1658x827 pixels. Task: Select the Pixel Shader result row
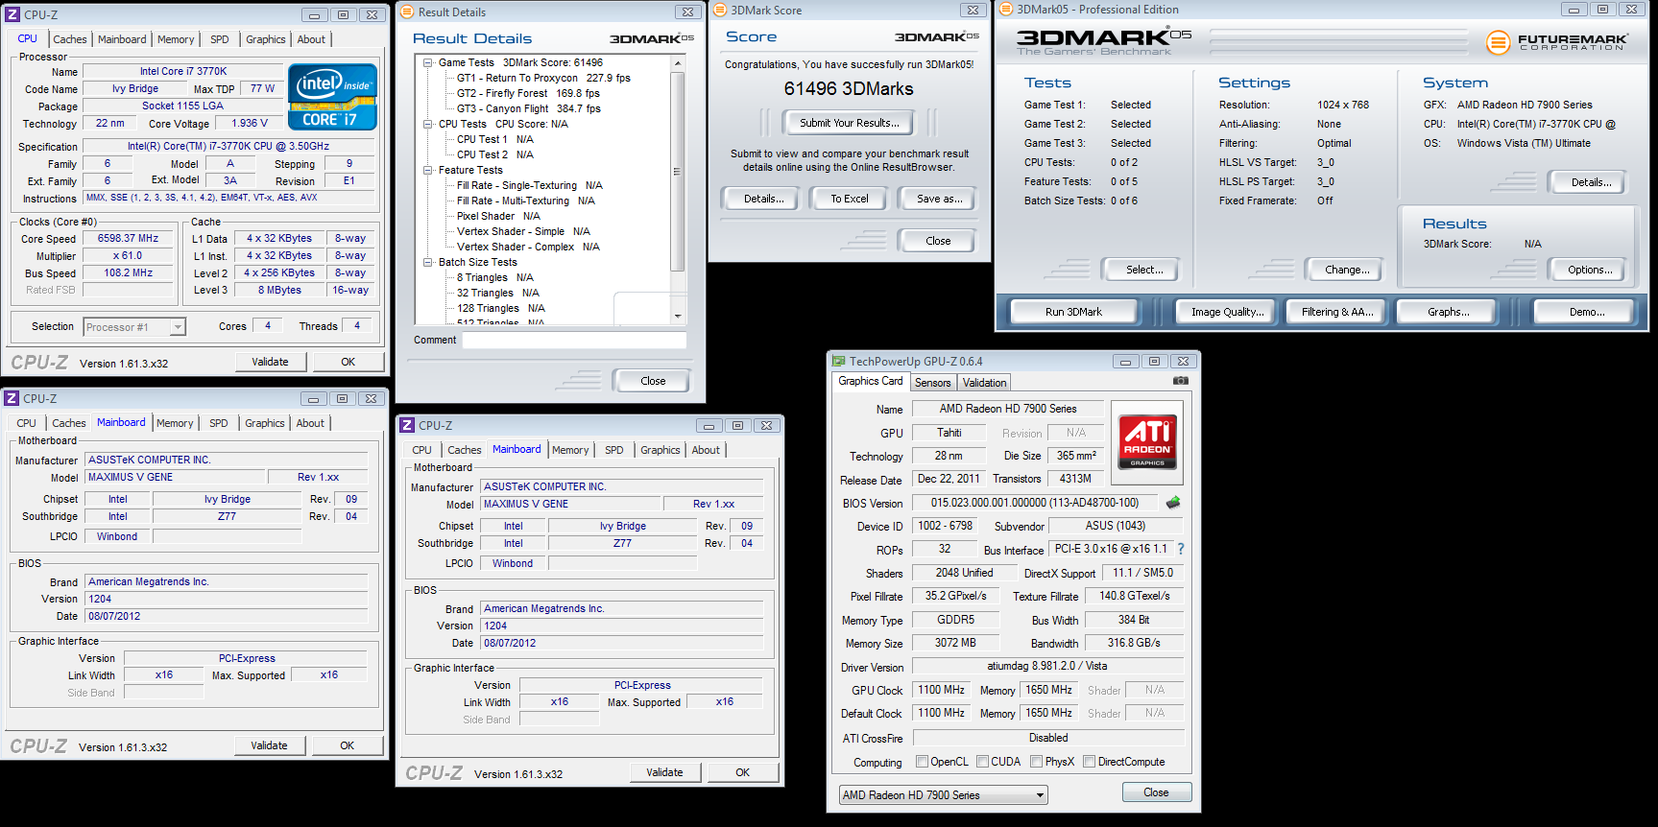tap(498, 216)
